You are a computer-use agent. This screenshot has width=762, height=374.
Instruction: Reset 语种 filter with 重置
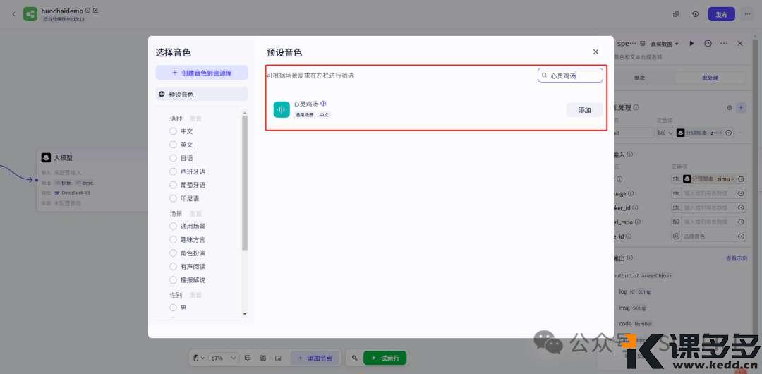coord(195,118)
